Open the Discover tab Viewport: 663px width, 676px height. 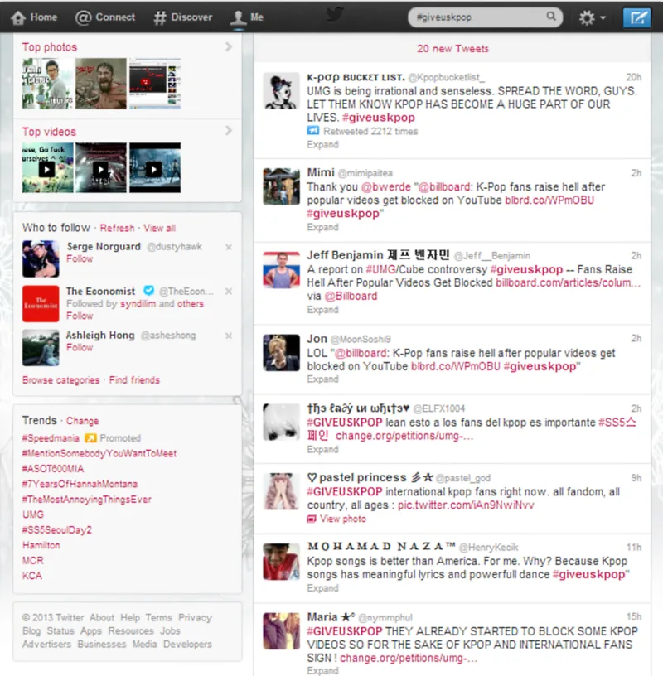(x=183, y=17)
